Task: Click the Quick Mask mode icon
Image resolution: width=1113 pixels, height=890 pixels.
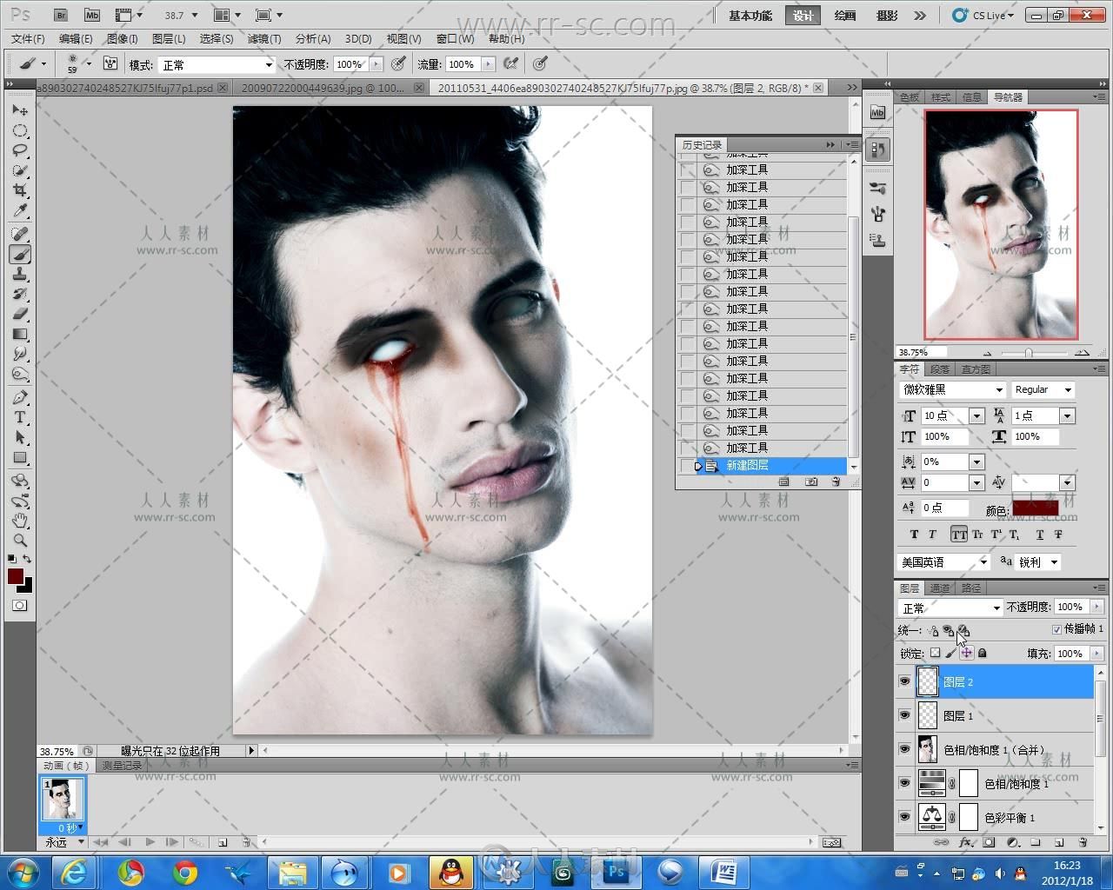Action: click(19, 605)
